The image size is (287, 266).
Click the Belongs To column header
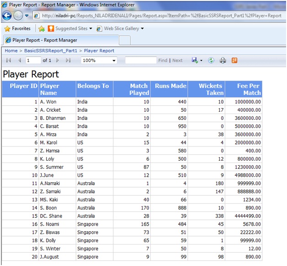[x=95, y=89]
